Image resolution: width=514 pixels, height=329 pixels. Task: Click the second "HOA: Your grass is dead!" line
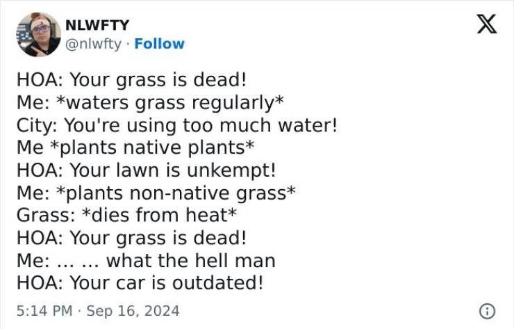pos(132,238)
